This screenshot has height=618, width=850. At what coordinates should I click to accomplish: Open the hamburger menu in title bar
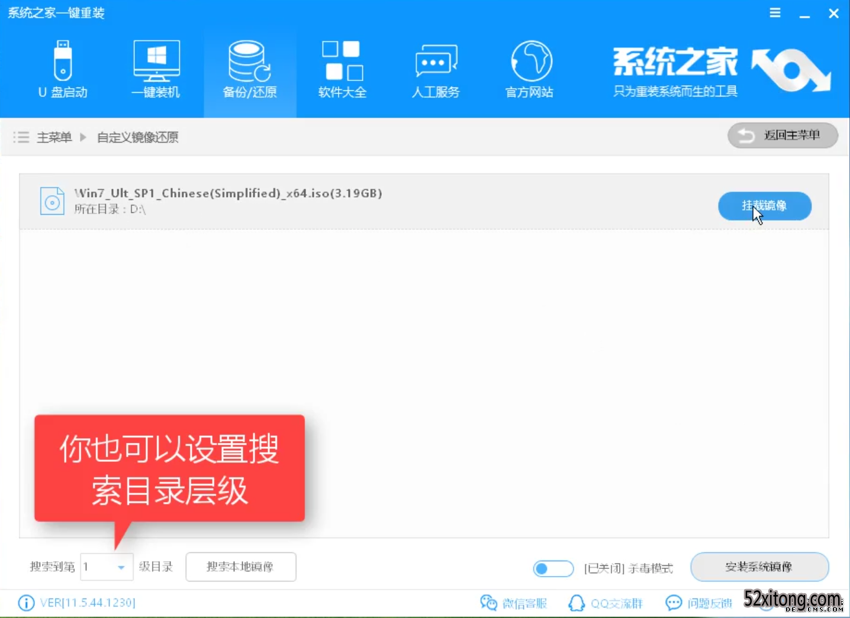[775, 13]
